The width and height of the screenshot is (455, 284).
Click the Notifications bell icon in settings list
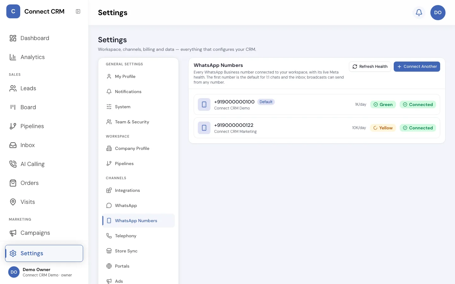point(109,92)
